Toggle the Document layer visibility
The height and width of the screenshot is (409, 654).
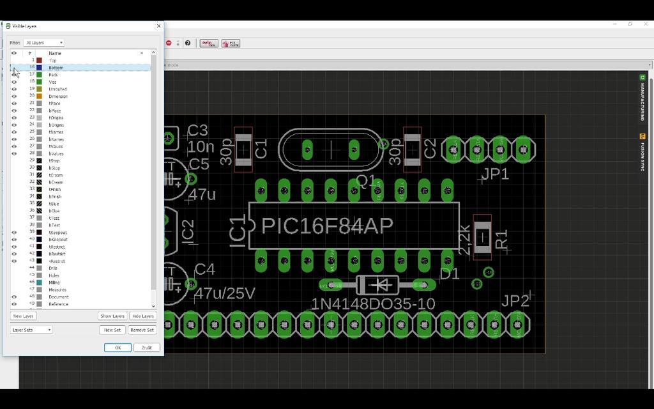coord(14,297)
